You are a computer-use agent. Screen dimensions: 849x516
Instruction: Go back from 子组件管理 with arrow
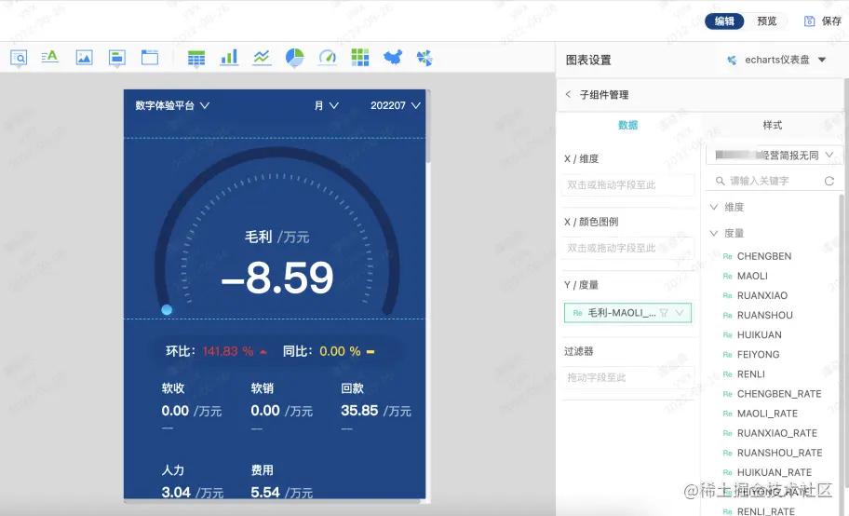[568, 94]
